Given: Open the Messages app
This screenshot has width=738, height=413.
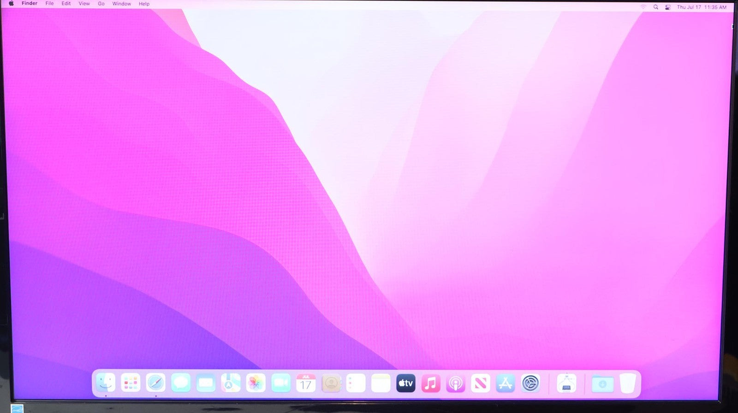Looking at the screenshot, I should click(180, 383).
